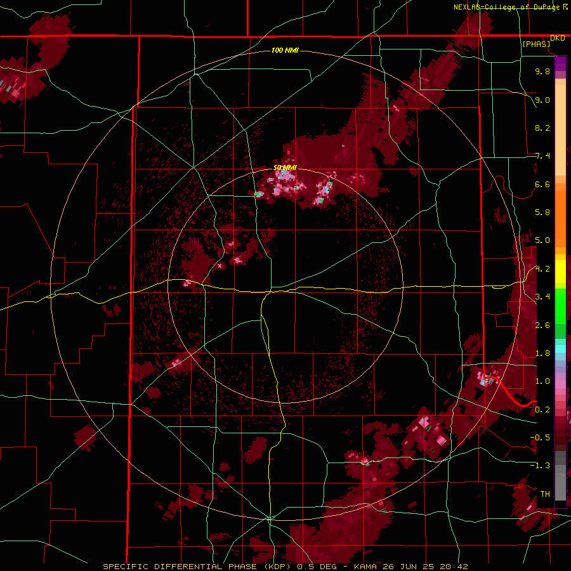
Task: Click the 5.8 scale label
Action: pyautogui.click(x=542, y=213)
